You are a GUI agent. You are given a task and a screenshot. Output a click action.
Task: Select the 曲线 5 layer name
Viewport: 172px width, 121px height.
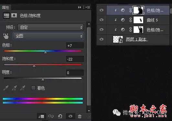[152, 20]
